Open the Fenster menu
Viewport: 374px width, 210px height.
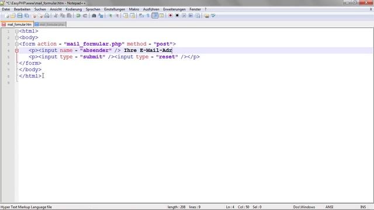coord(195,9)
